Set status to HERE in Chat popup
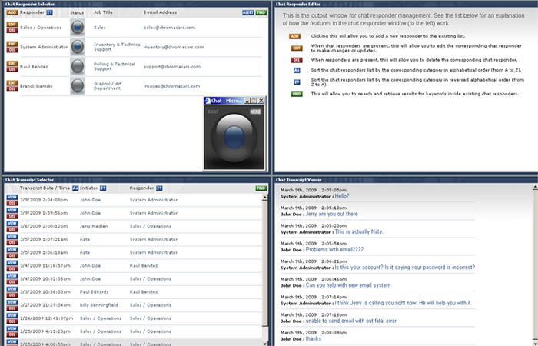Viewport: 538px width, 346px height. tap(255, 112)
